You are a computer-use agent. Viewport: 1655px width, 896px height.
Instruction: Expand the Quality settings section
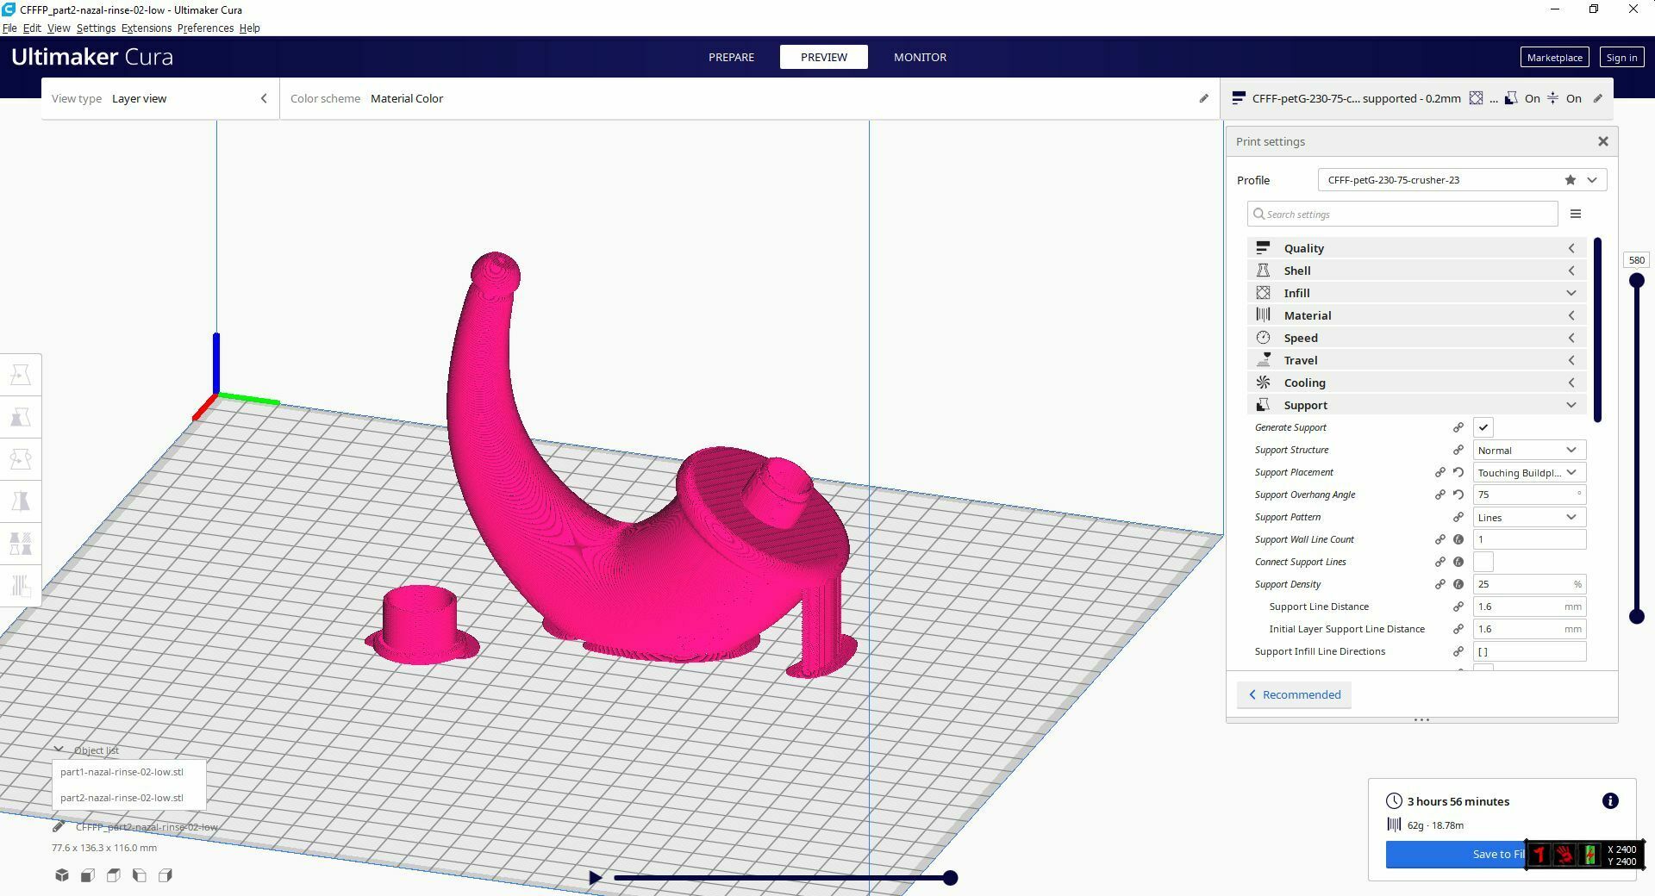[x=1415, y=248]
